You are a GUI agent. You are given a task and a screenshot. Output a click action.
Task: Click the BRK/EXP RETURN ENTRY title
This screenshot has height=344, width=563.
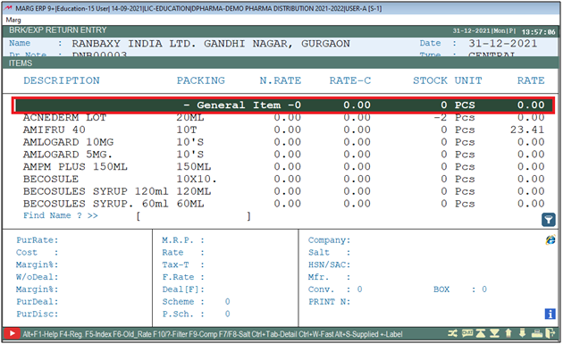click(x=58, y=30)
